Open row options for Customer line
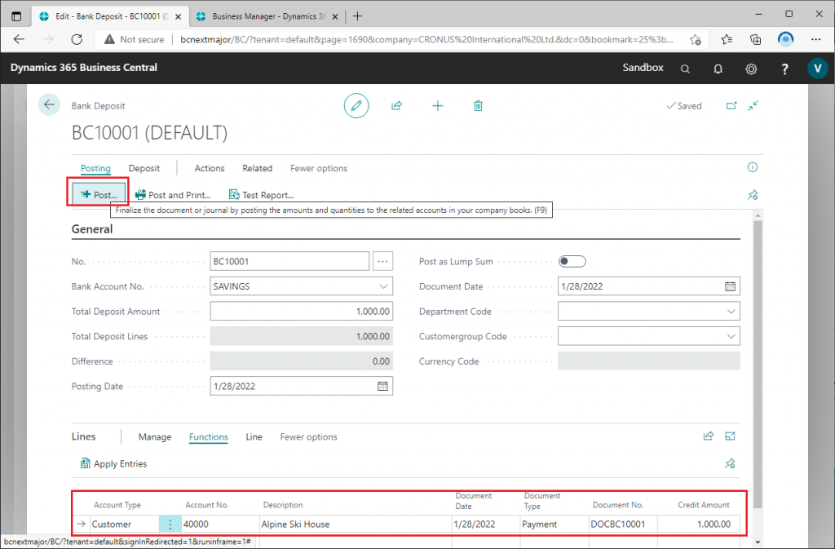835x549 pixels. [x=170, y=524]
